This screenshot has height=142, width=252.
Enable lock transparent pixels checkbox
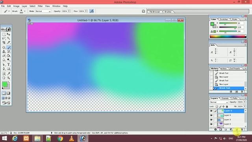217,106
